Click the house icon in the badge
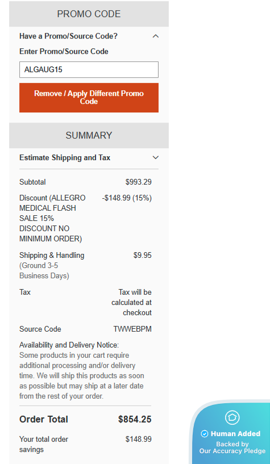 click(232, 417)
